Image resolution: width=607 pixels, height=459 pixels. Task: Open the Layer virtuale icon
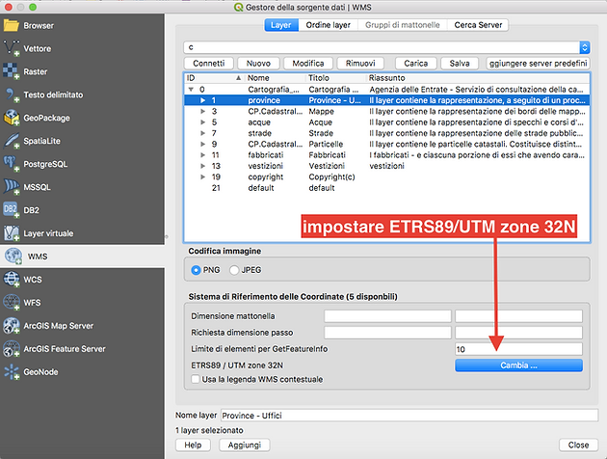11,233
